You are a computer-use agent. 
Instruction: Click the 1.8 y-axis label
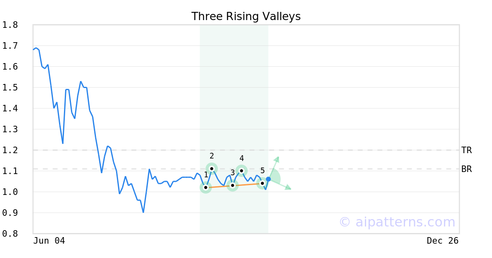pyautogui.click(x=10, y=25)
